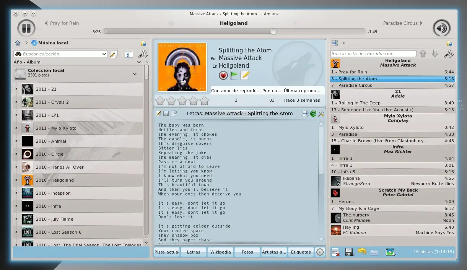This screenshot has width=467, height=270.
Task: Select Someone Like You (Live Acoustic)
Action: 392,110
